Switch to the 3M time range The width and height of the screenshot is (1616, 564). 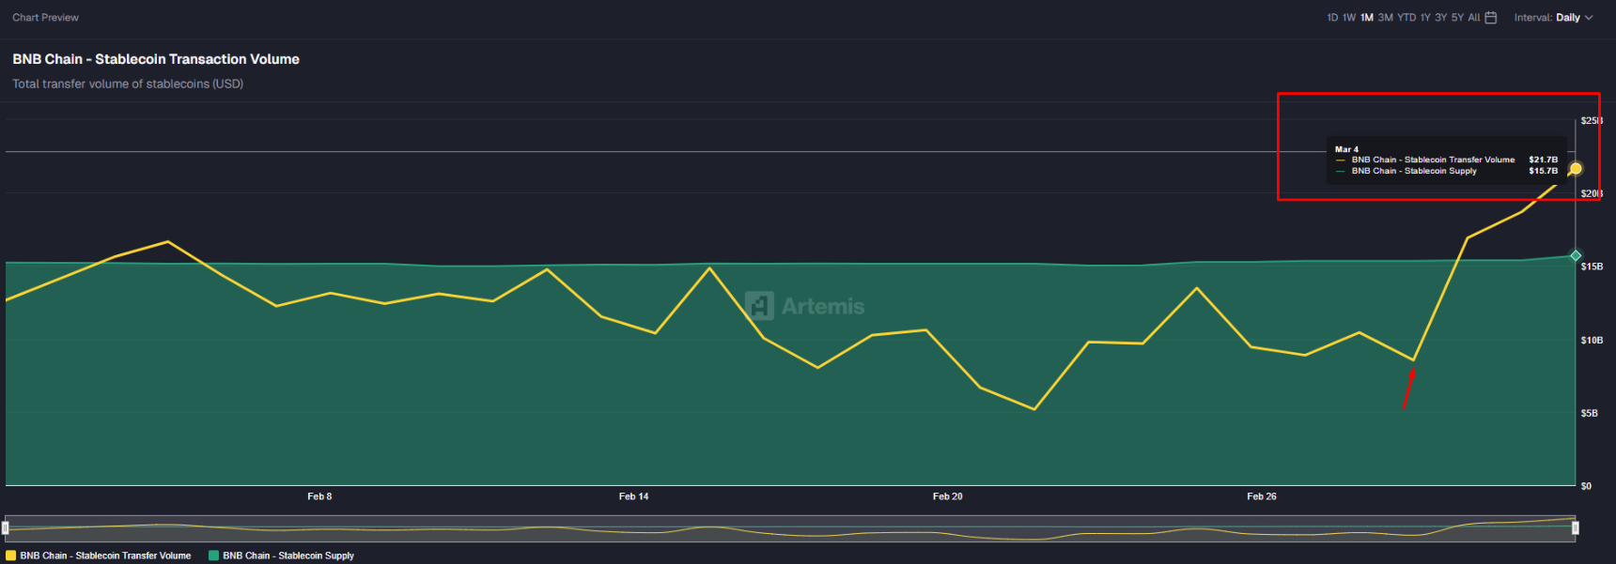[x=1386, y=18]
